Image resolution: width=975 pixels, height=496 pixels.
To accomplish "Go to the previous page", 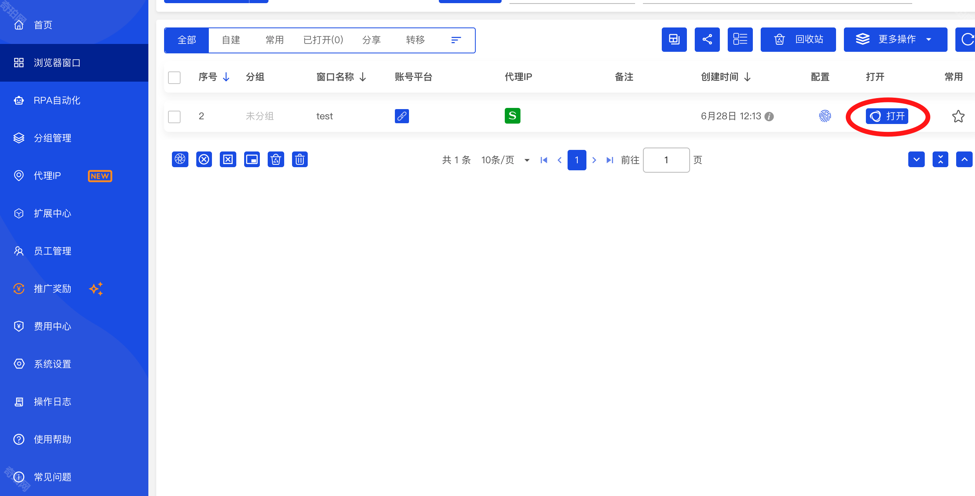I will (560, 160).
